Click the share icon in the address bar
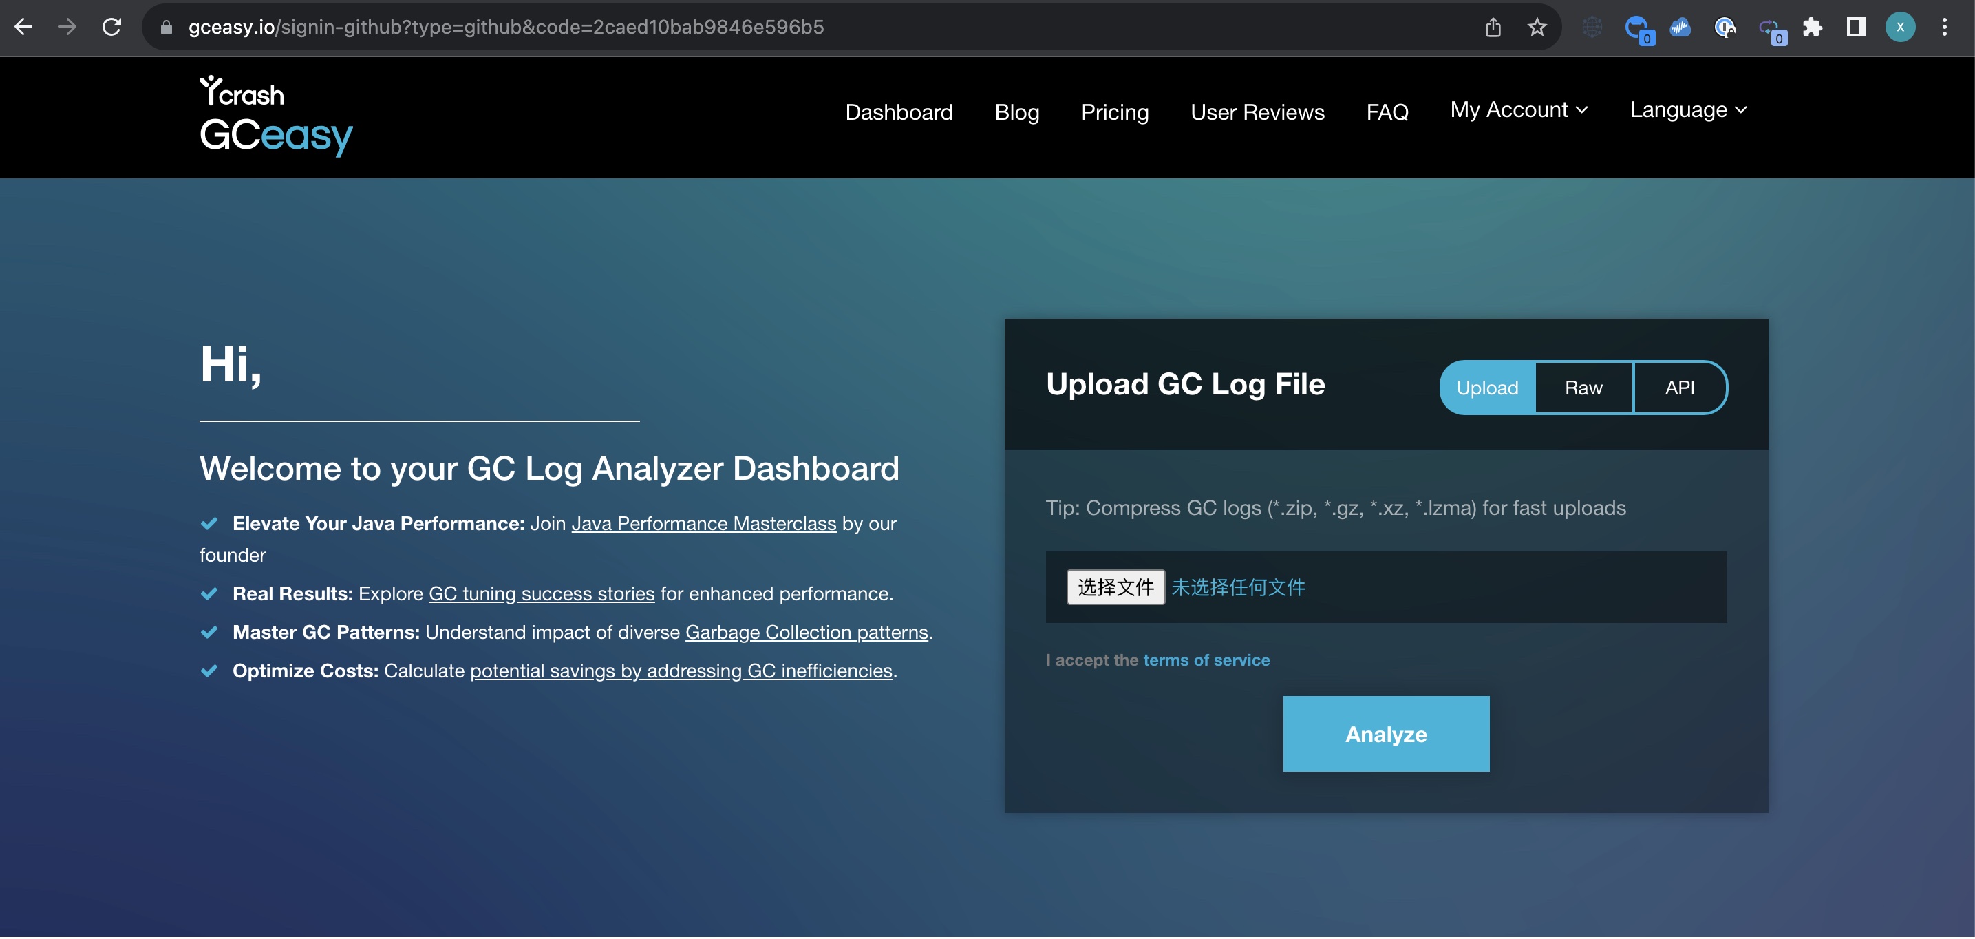 1492,28
